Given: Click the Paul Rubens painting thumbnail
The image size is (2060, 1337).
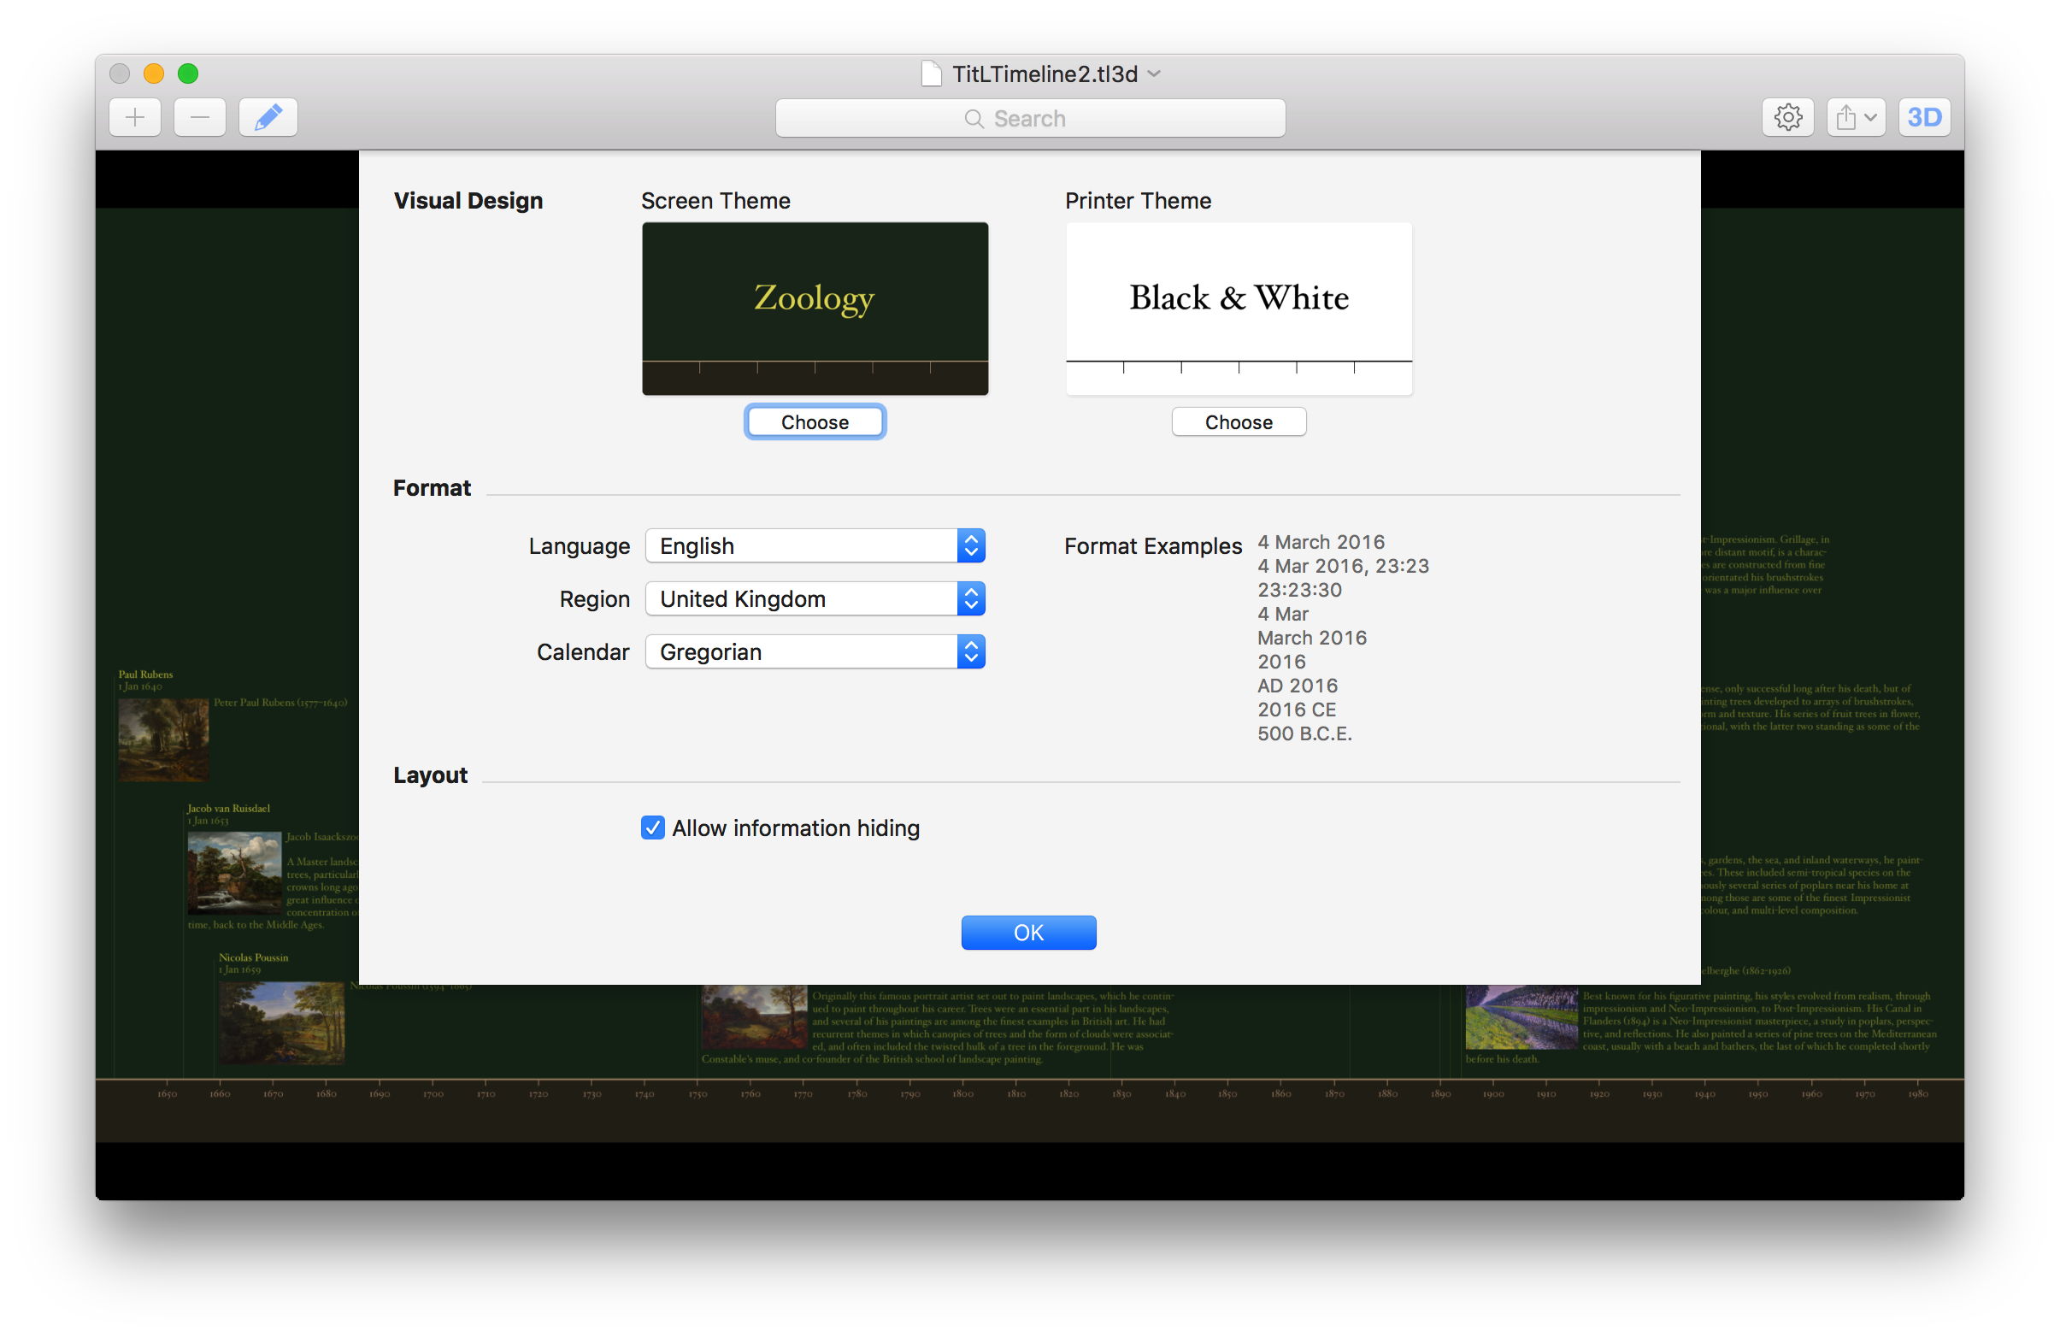Looking at the screenshot, I should (x=162, y=740).
